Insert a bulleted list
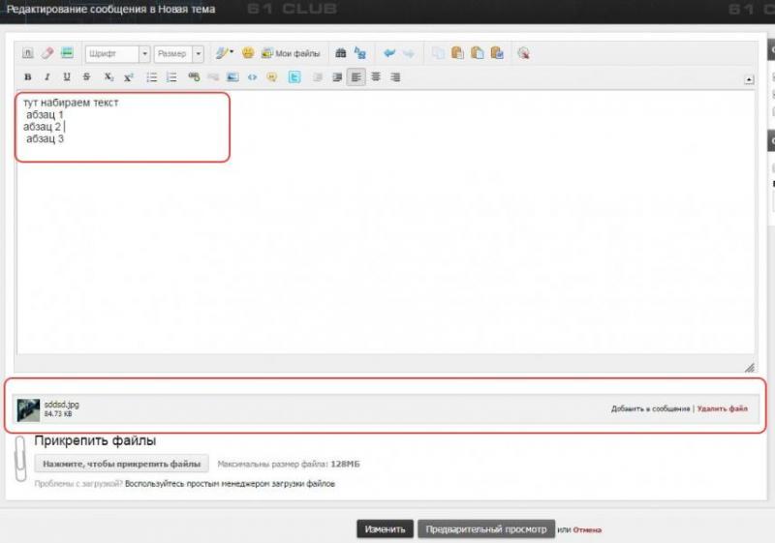The image size is (775, 543). click(152, 77)
